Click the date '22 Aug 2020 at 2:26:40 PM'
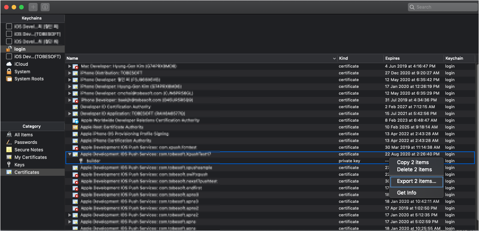This screenshot has width=479, height=231. [x=412, y=154]
